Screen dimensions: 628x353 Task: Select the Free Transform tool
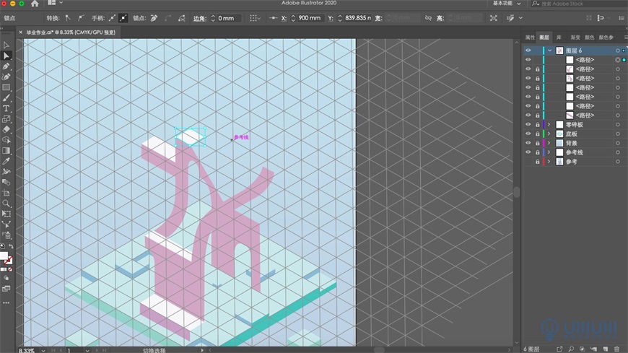click(6, 214)
